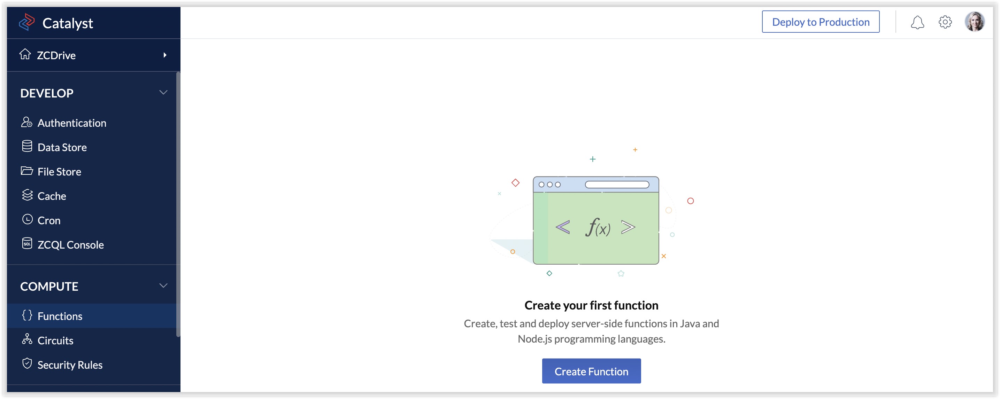Click the user profile avatar
The width and height of the screenshot is (1000, 399).
(x=974, y=22)
